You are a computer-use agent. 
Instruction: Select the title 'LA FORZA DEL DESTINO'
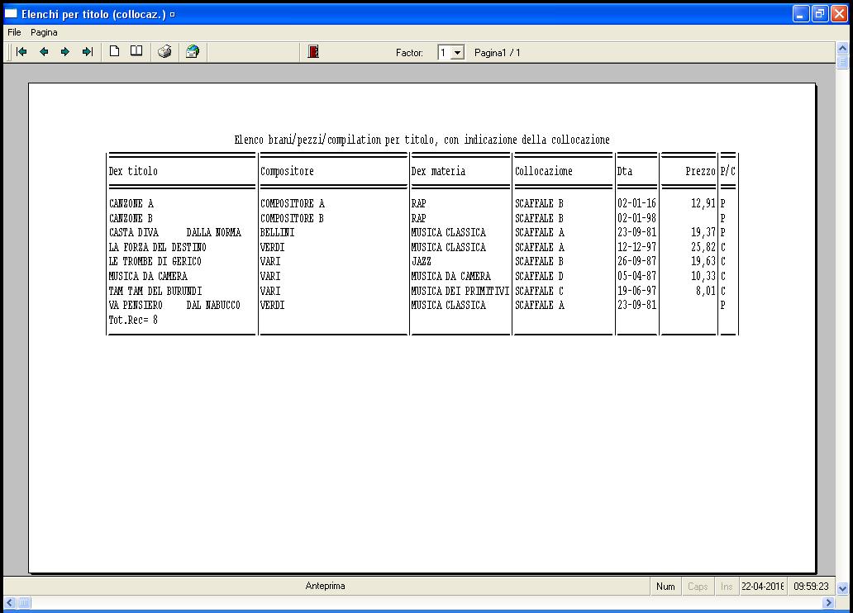click(157, 247)
